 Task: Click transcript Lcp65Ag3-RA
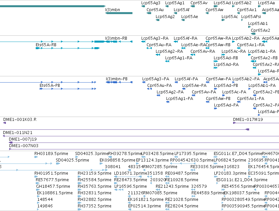click(155, 38)
